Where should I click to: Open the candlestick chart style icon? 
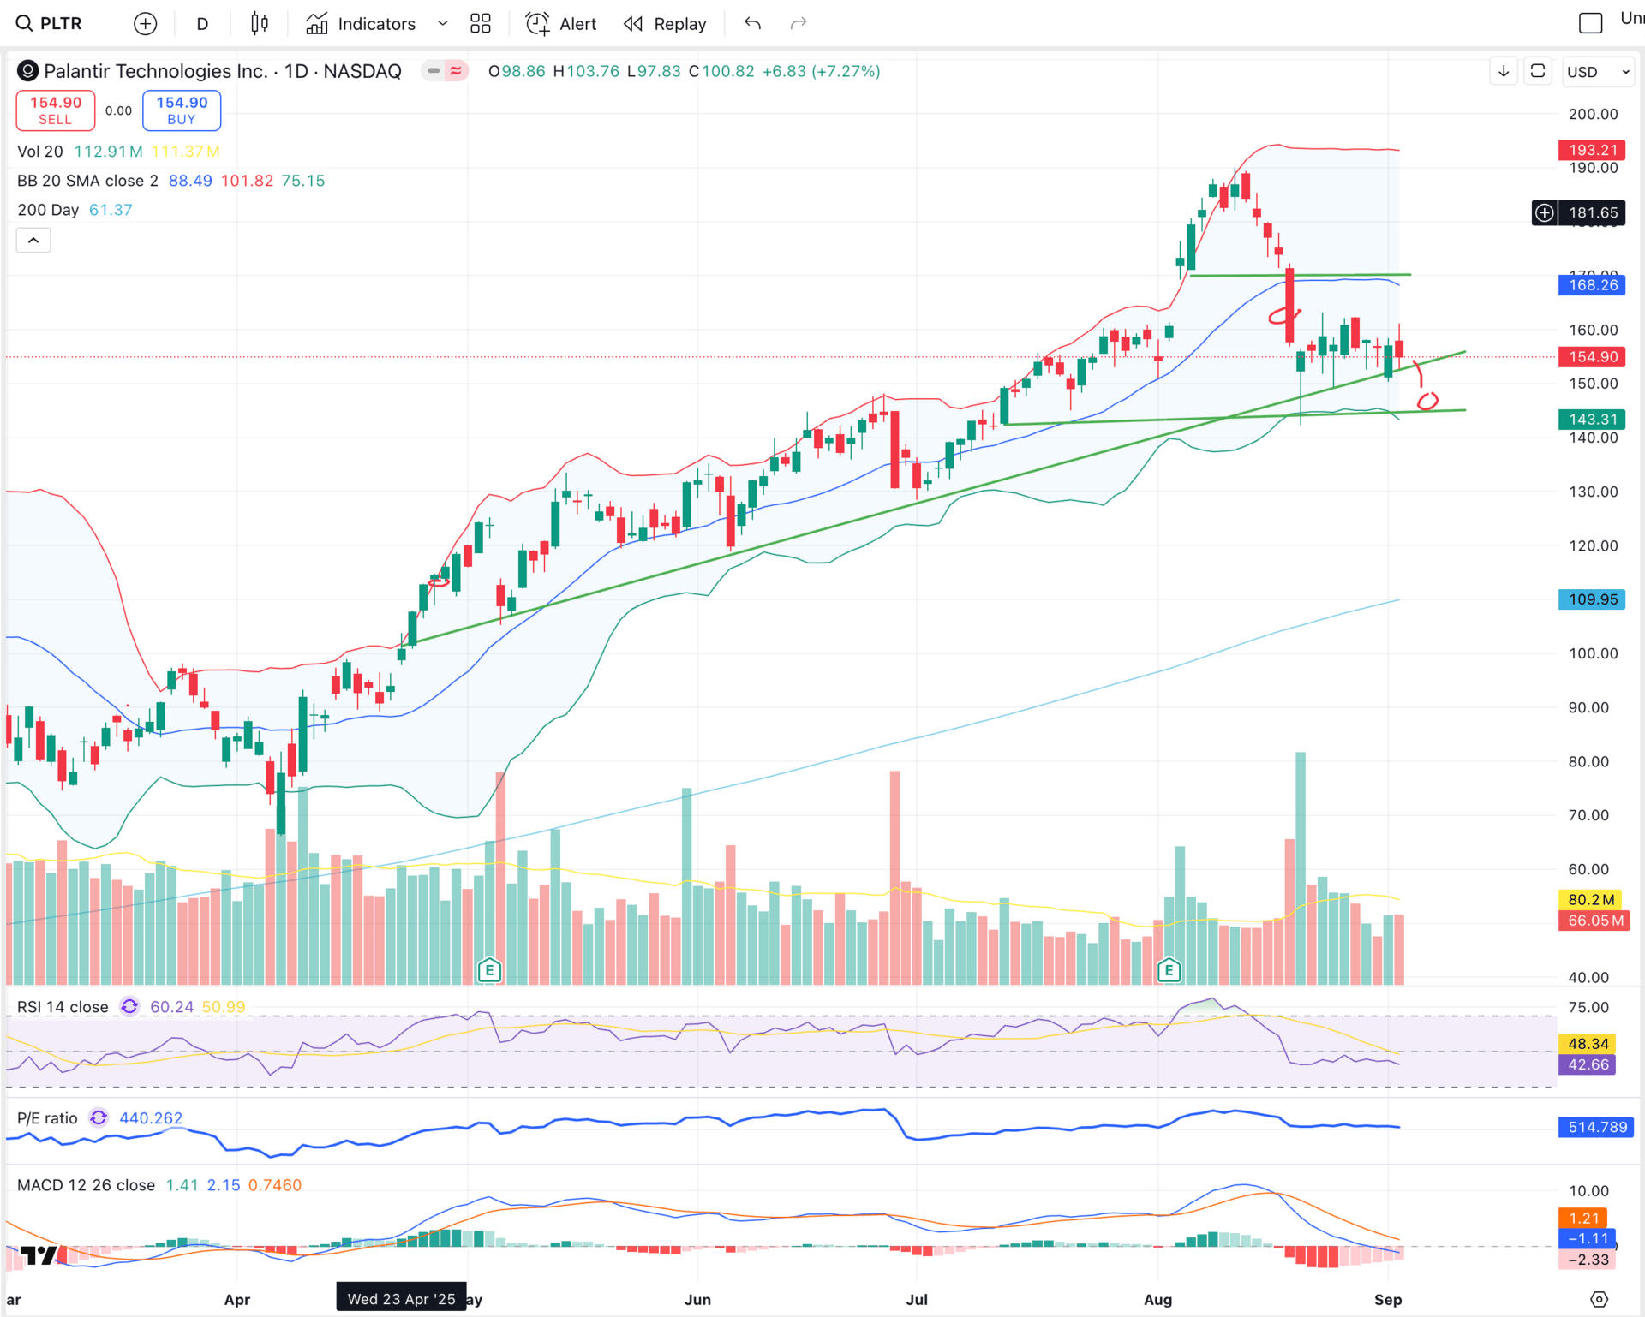click(260, 24)
